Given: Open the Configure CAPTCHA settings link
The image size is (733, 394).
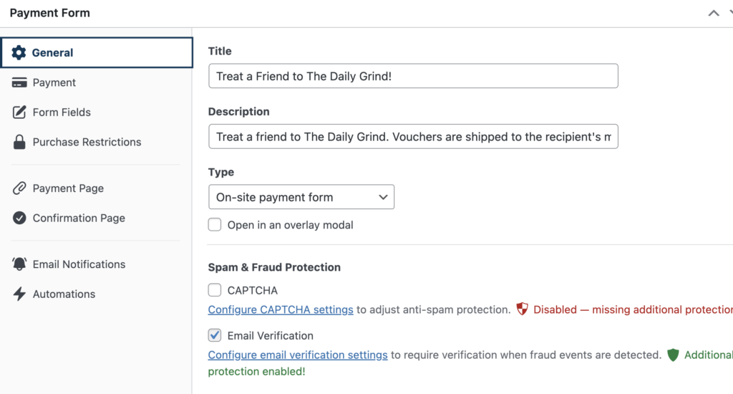Looking at the screenshot, I should (x=281, y=309).
